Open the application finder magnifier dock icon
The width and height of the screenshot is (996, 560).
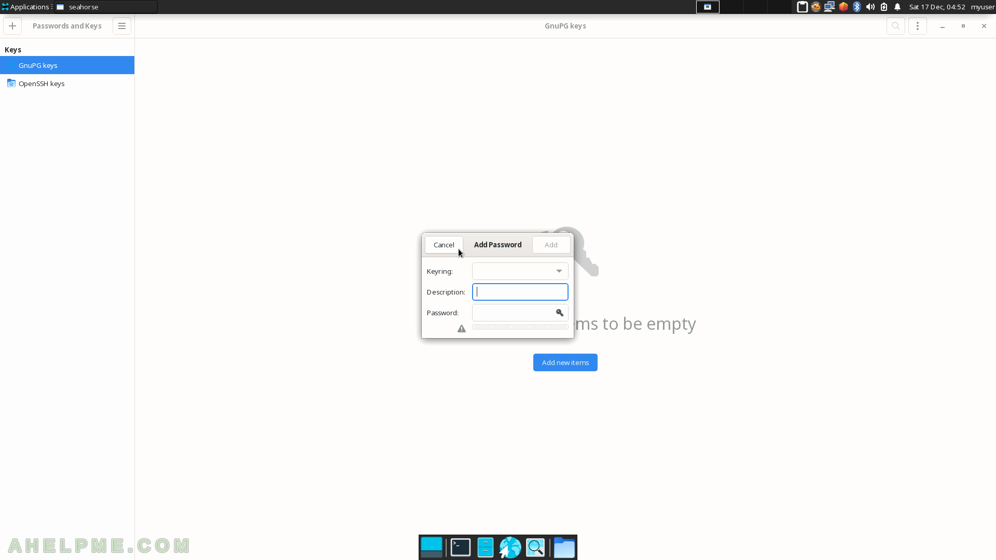[535, 548]
